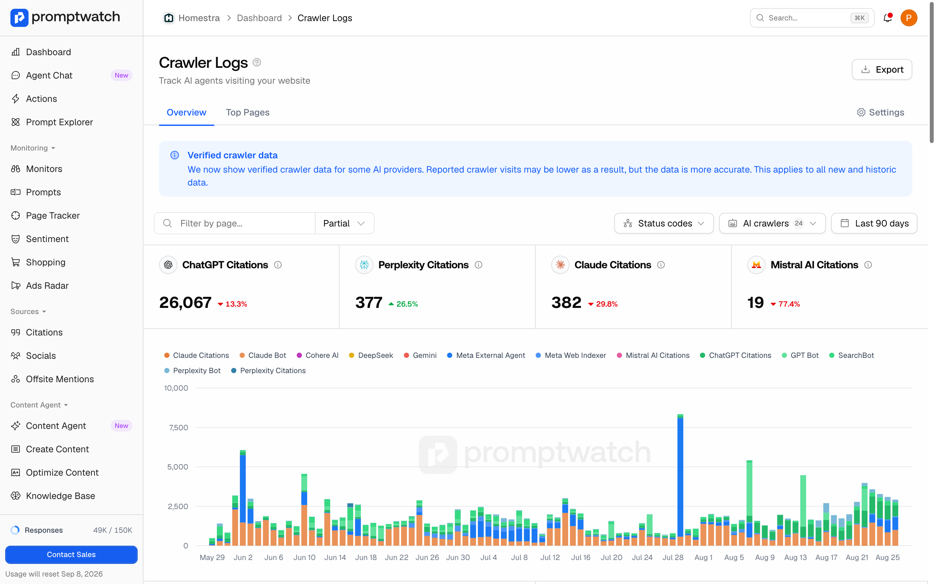Screen dimensions: 935x584
Task: Click the info icon next to Claude Citations
Action: (661, 265)
